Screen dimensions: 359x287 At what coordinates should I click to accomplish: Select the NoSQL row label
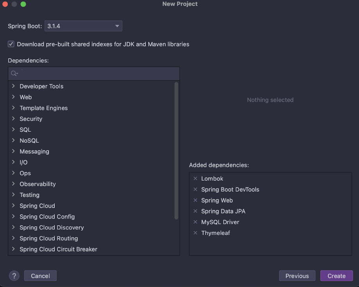click(x=29, y=140)
